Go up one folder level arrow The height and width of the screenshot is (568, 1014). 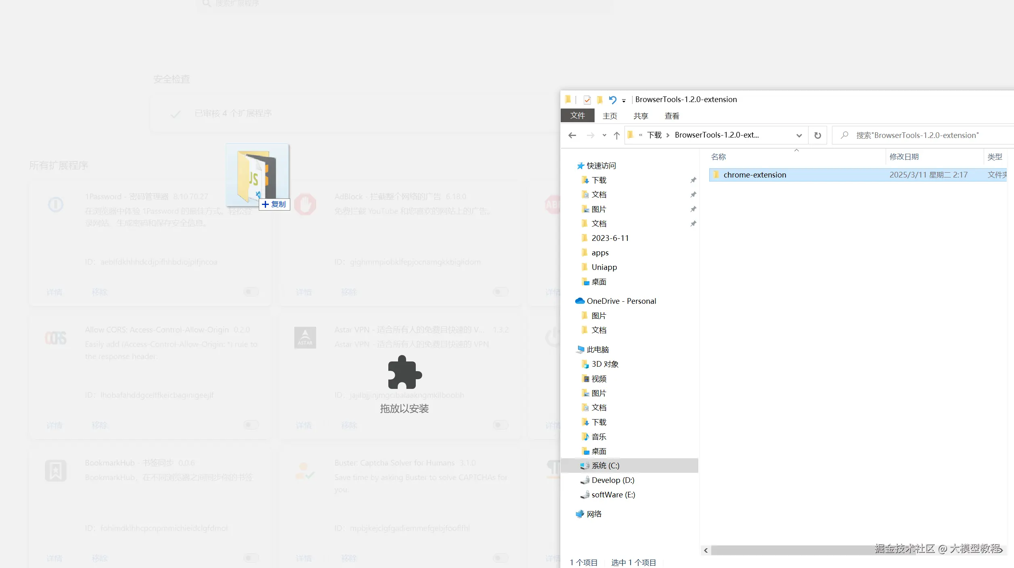pyautogui.click(x=616, y=136)
